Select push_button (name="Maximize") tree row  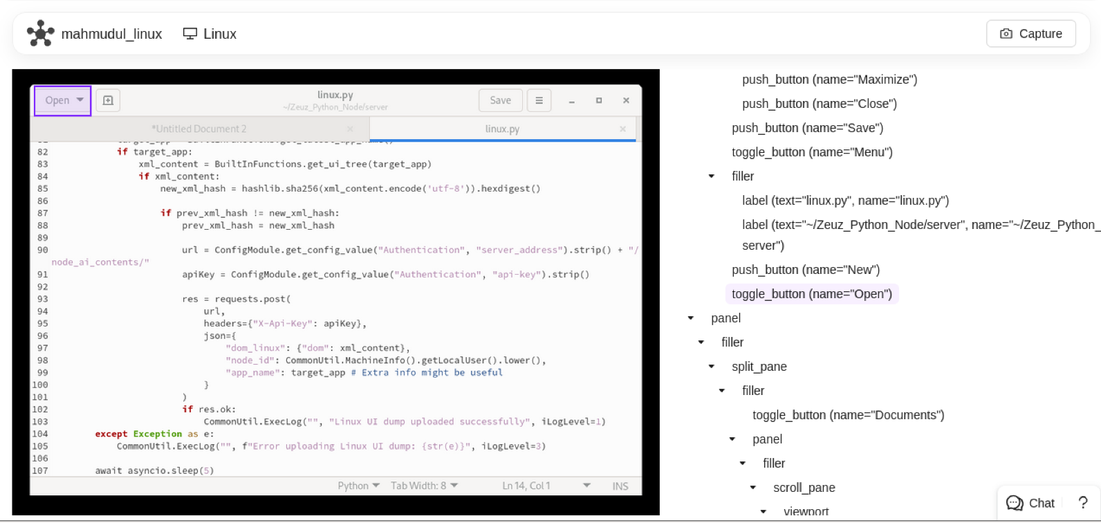coord(830,80)
